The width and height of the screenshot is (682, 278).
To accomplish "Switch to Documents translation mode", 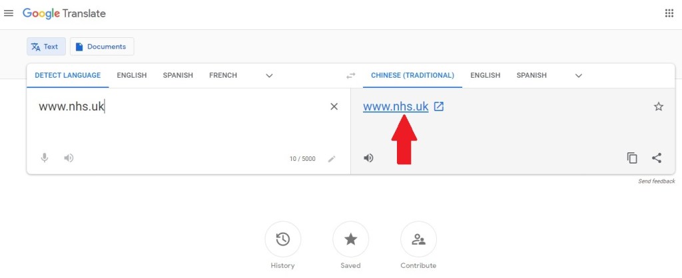I will pos(102,47).
